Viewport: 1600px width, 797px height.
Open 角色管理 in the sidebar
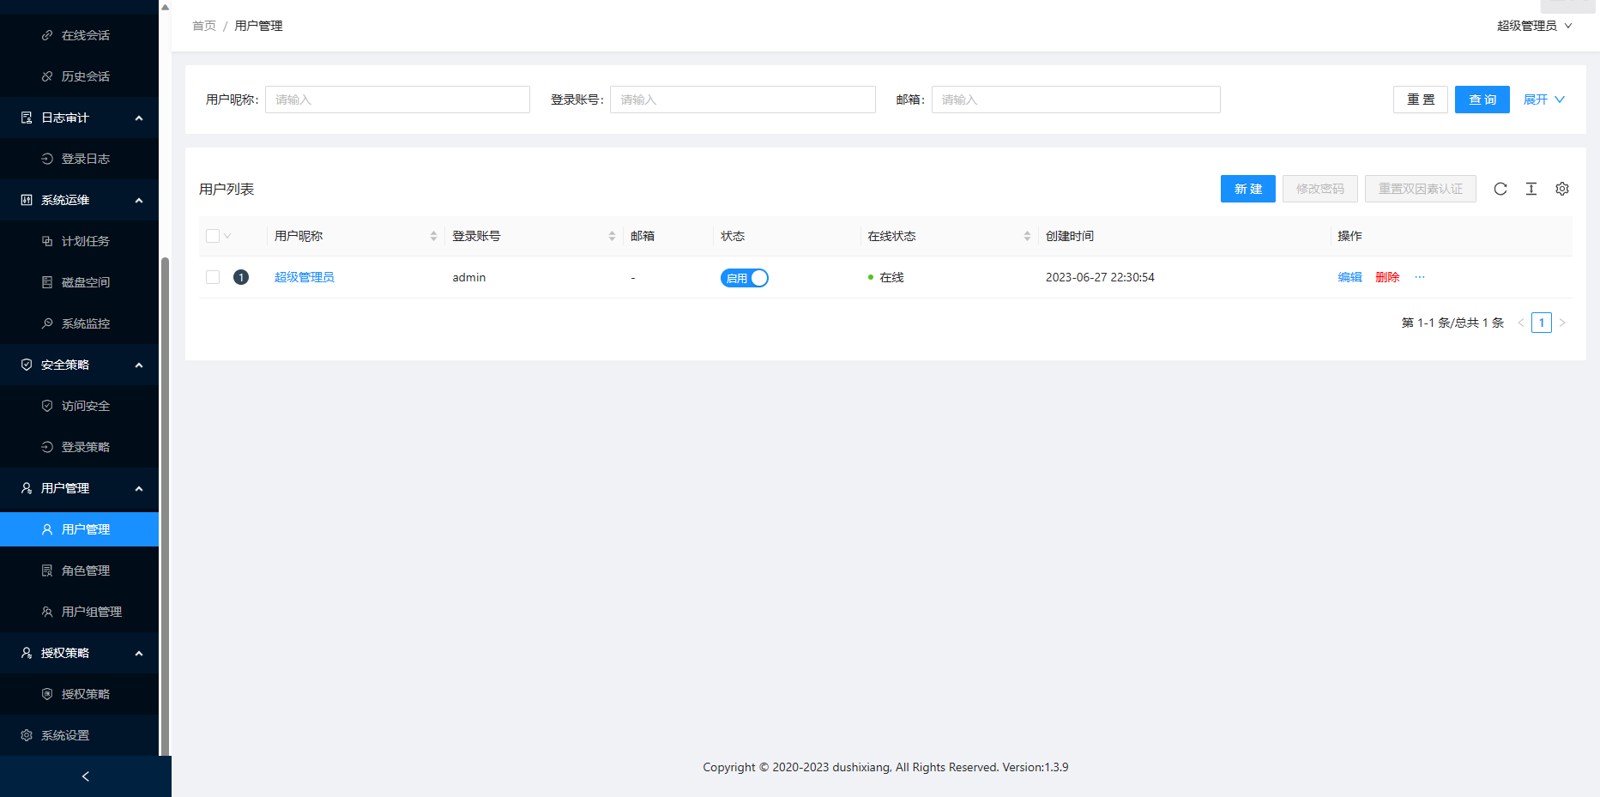coord(85,571)
